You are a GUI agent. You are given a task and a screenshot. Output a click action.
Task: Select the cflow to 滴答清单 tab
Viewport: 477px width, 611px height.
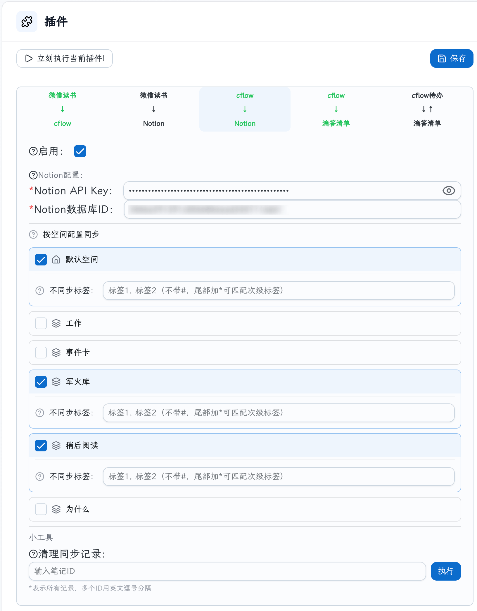coord(336,109)
